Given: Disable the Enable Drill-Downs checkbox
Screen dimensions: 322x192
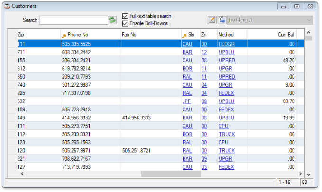Looking at the screenshot, I should (x=125, y=23).
